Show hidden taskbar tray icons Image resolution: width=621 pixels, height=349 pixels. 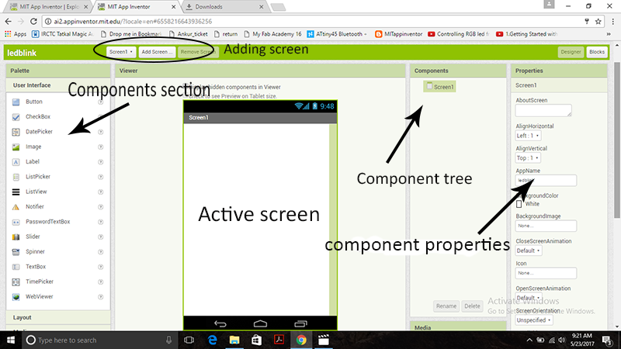(x=529, y=340)
